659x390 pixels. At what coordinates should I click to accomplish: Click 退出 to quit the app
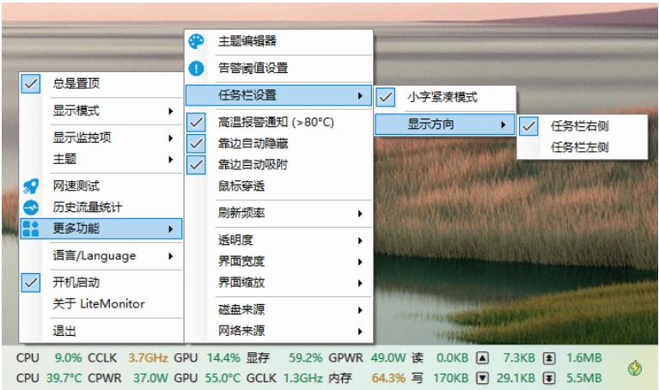(x=65, y=331)
